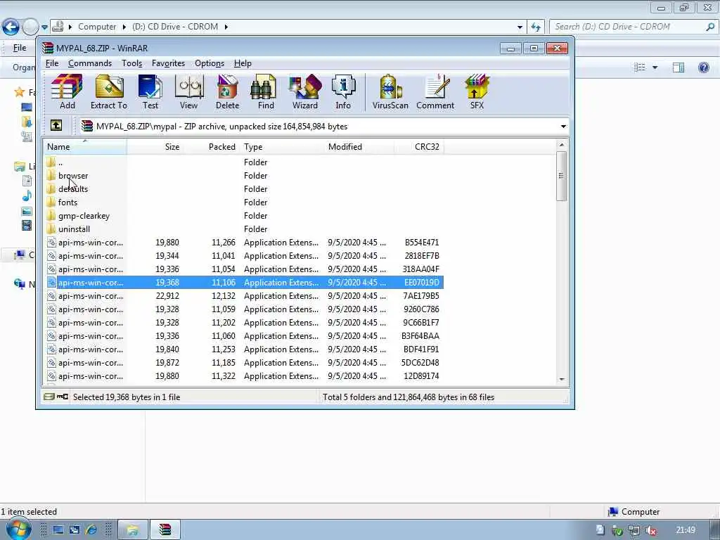Screen dimensions: 720x540
Task: Switch to the Windows Explorer taskbar button
Action: coord(133,530)
